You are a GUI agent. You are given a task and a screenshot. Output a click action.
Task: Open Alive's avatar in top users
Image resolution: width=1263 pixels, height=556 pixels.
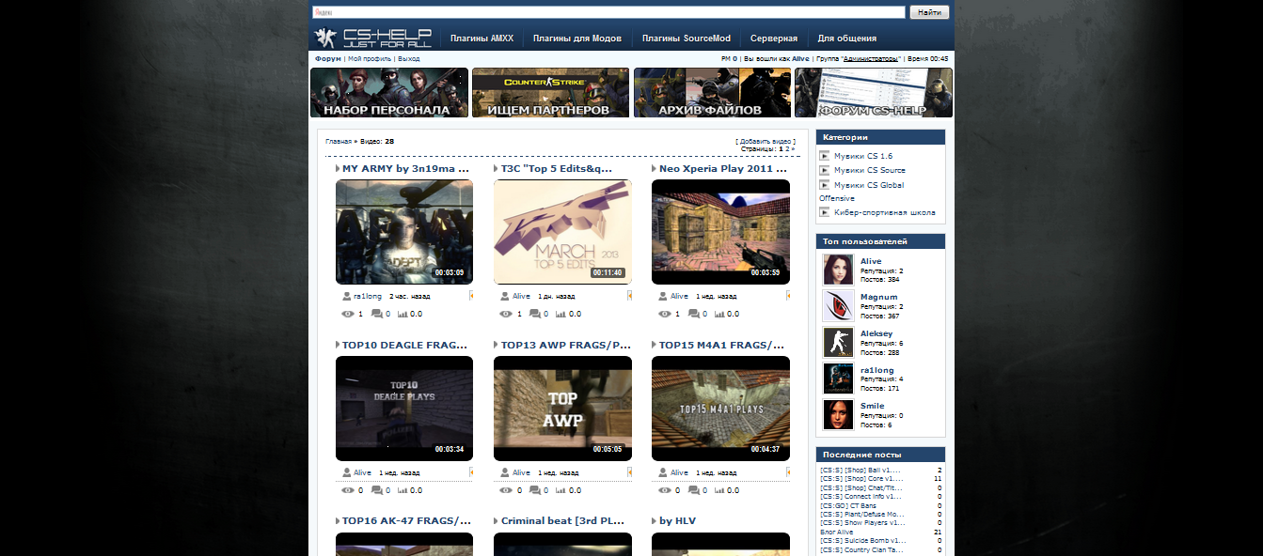[838, 270]
